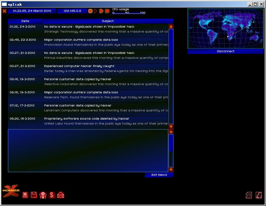The height and width of the screenshot is (206, 266).
Task: Open the Realware Tech. data loss story
Action: pos(88,96)
